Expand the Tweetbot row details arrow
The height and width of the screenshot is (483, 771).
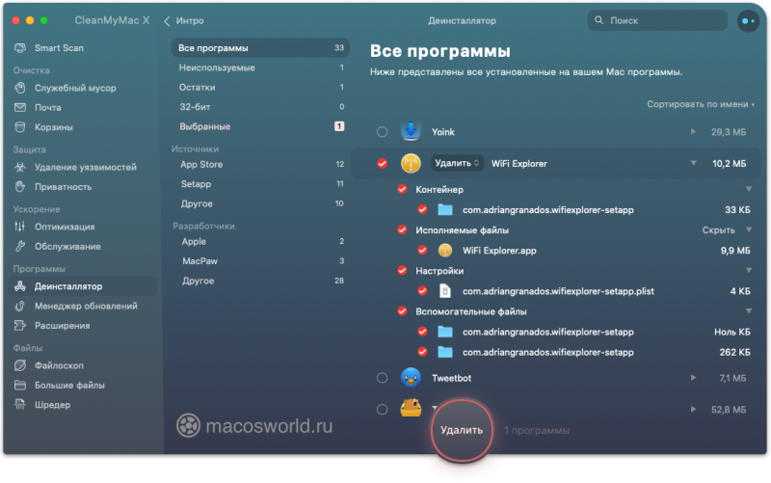point(693,378)
